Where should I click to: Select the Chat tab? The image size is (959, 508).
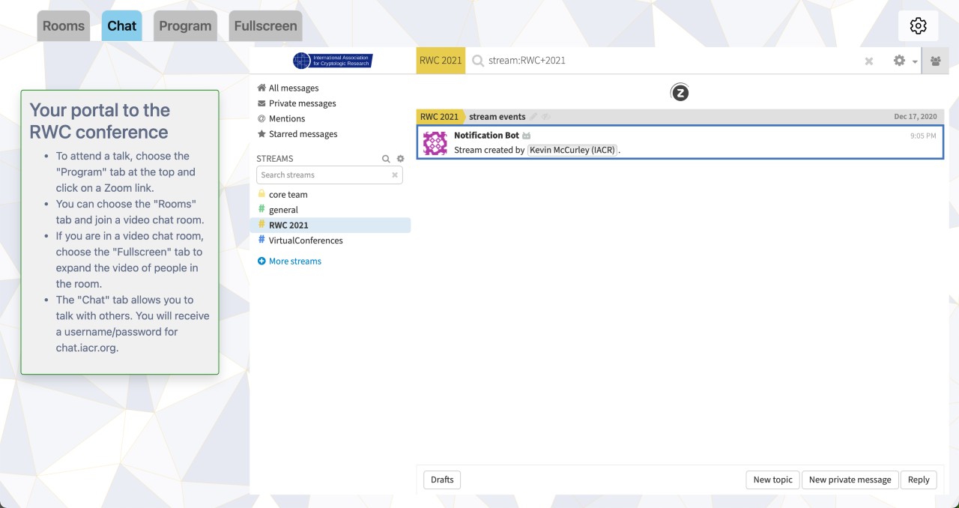click(121, 25)
